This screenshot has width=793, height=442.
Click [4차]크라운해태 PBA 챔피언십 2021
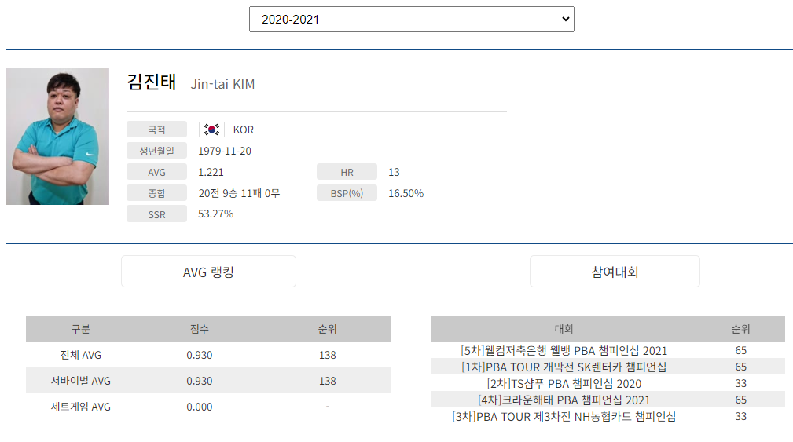[x=564, y=400]
